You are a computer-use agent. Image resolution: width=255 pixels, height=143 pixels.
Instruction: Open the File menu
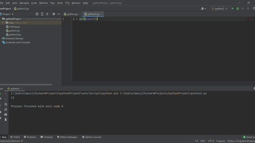2,3
